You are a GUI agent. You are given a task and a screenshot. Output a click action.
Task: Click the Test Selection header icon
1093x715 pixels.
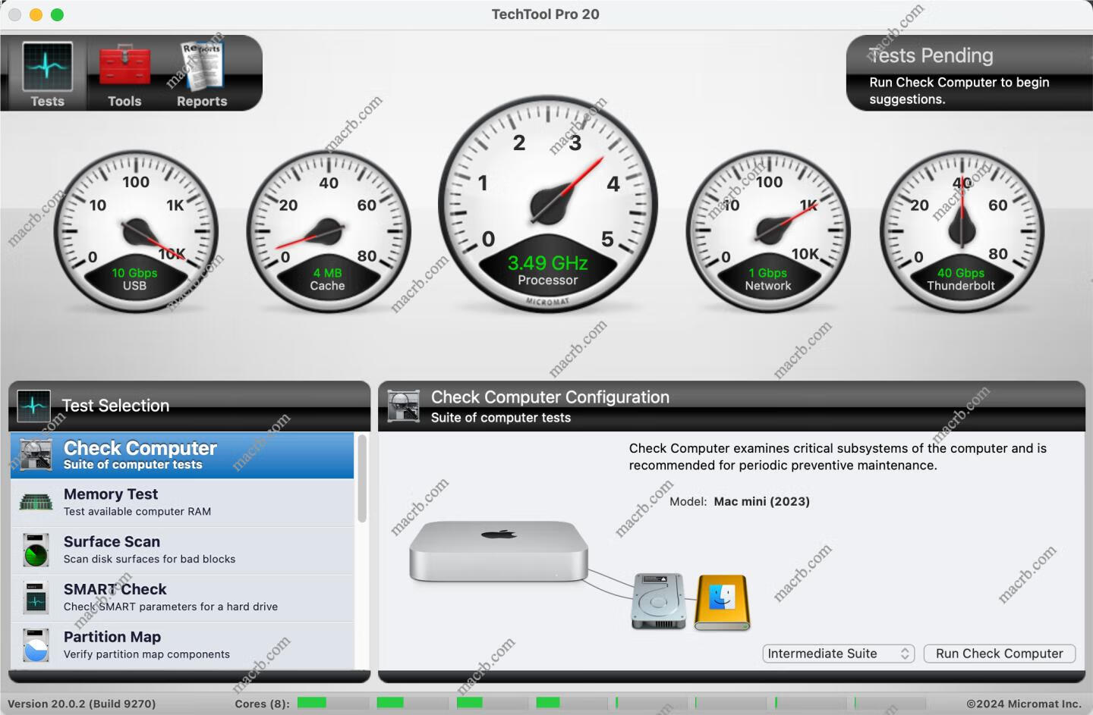33,406
